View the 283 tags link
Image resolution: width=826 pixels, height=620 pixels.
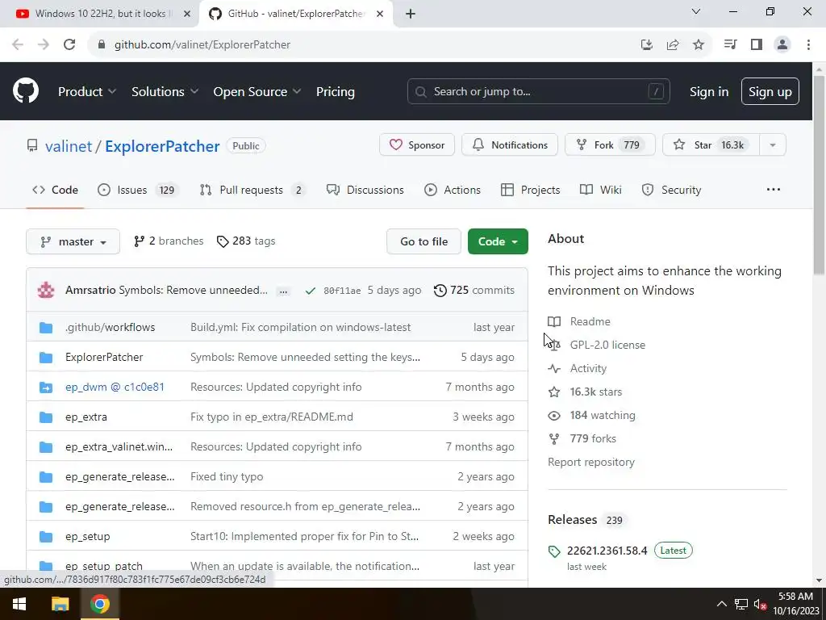pos(246,241)
